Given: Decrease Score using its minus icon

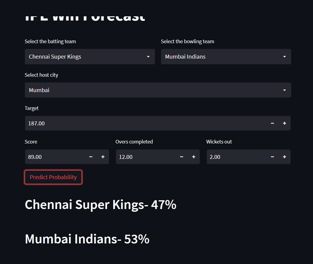Looking at the screenshot, I should (91, 157).
